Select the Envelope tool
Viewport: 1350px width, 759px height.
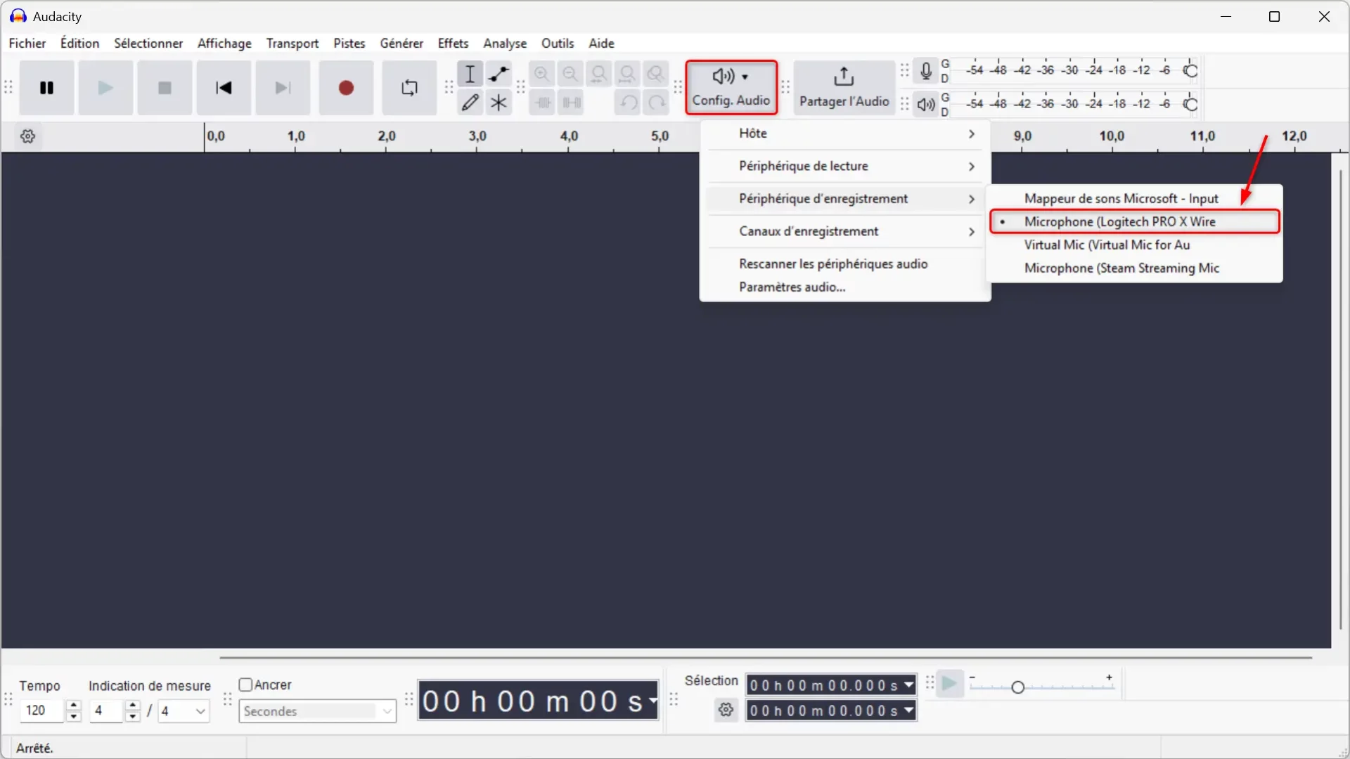click(x=499, y=74)
